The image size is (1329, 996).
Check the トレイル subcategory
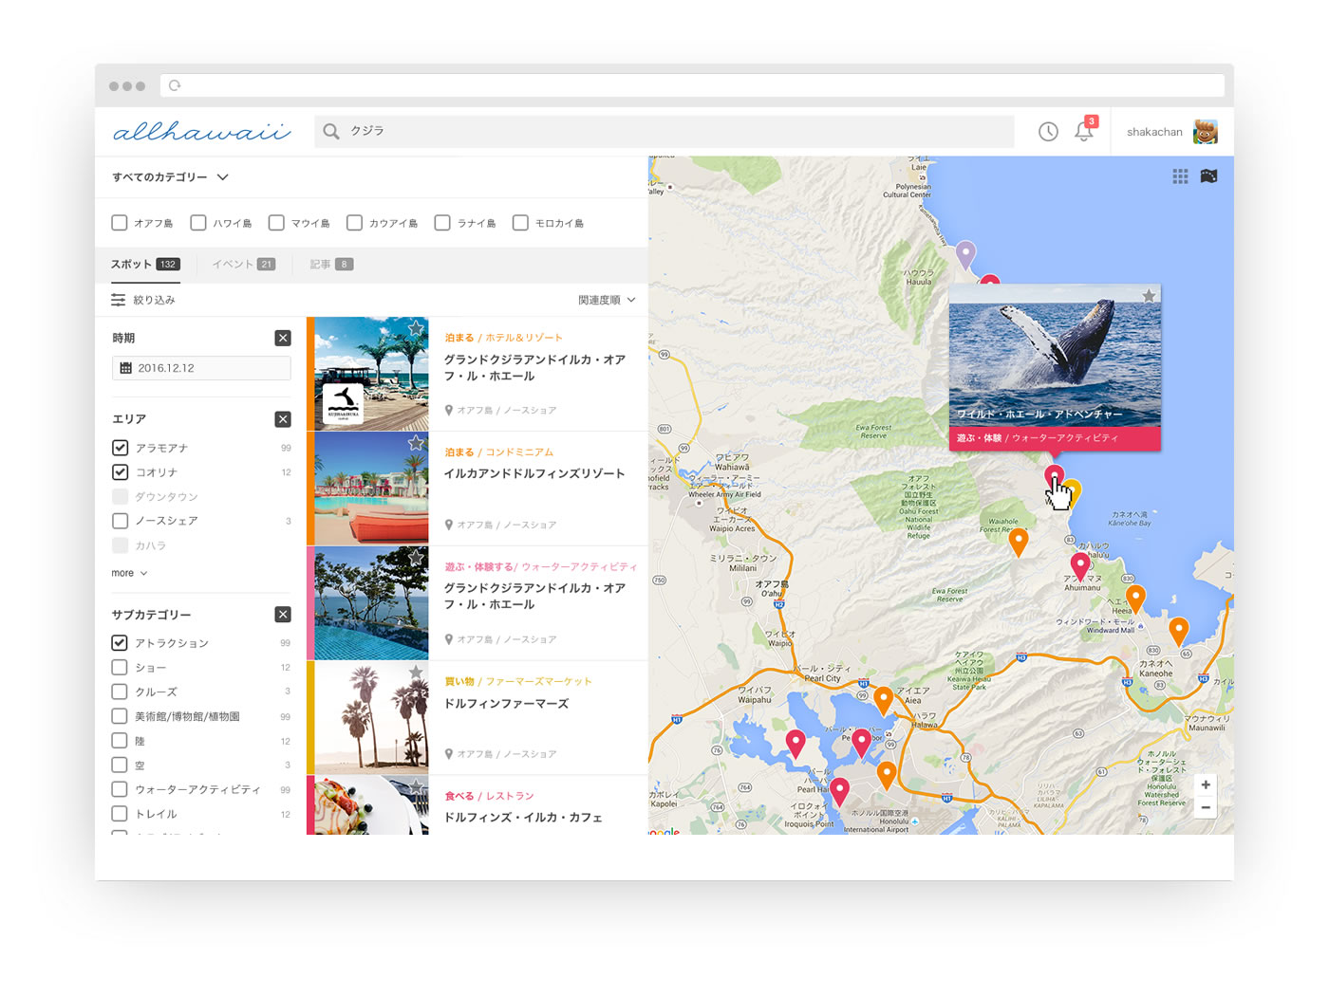click(x=120, y=814)
